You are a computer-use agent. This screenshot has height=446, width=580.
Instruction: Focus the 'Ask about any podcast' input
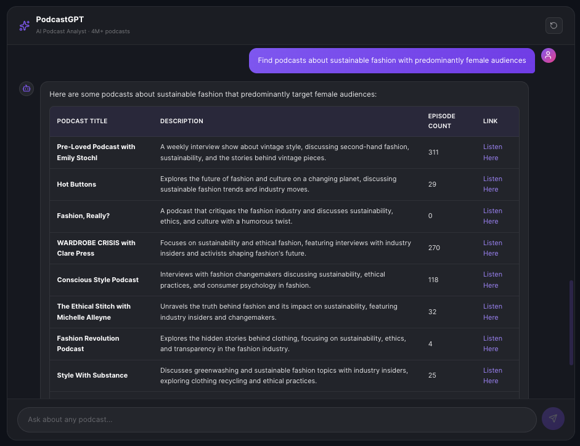point(277,420)
